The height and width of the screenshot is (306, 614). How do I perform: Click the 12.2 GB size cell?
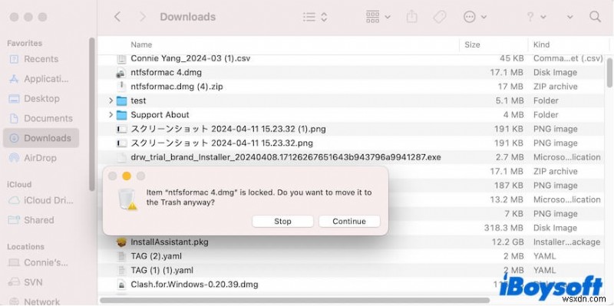(507, 242)
